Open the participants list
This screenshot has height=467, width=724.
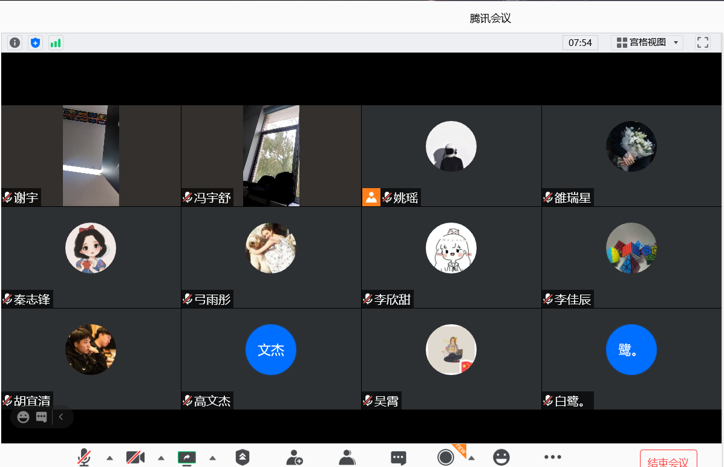tap(347, 458)
